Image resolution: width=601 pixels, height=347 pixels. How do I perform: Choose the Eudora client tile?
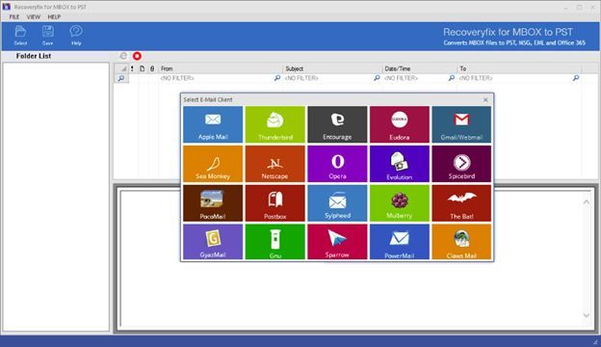[x=400, y=124]
